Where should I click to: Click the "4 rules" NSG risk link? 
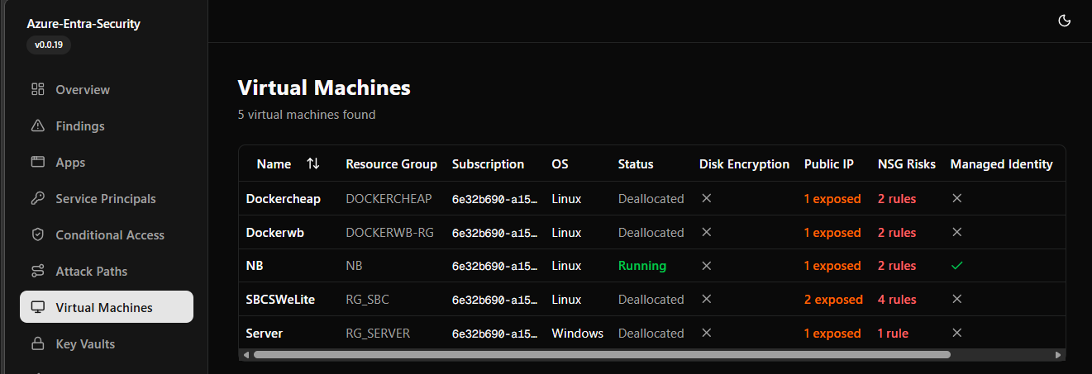point(897,300)
